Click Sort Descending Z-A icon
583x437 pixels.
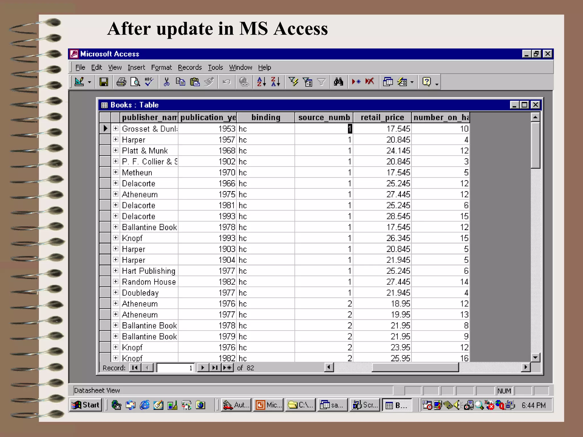pos(276,82)
